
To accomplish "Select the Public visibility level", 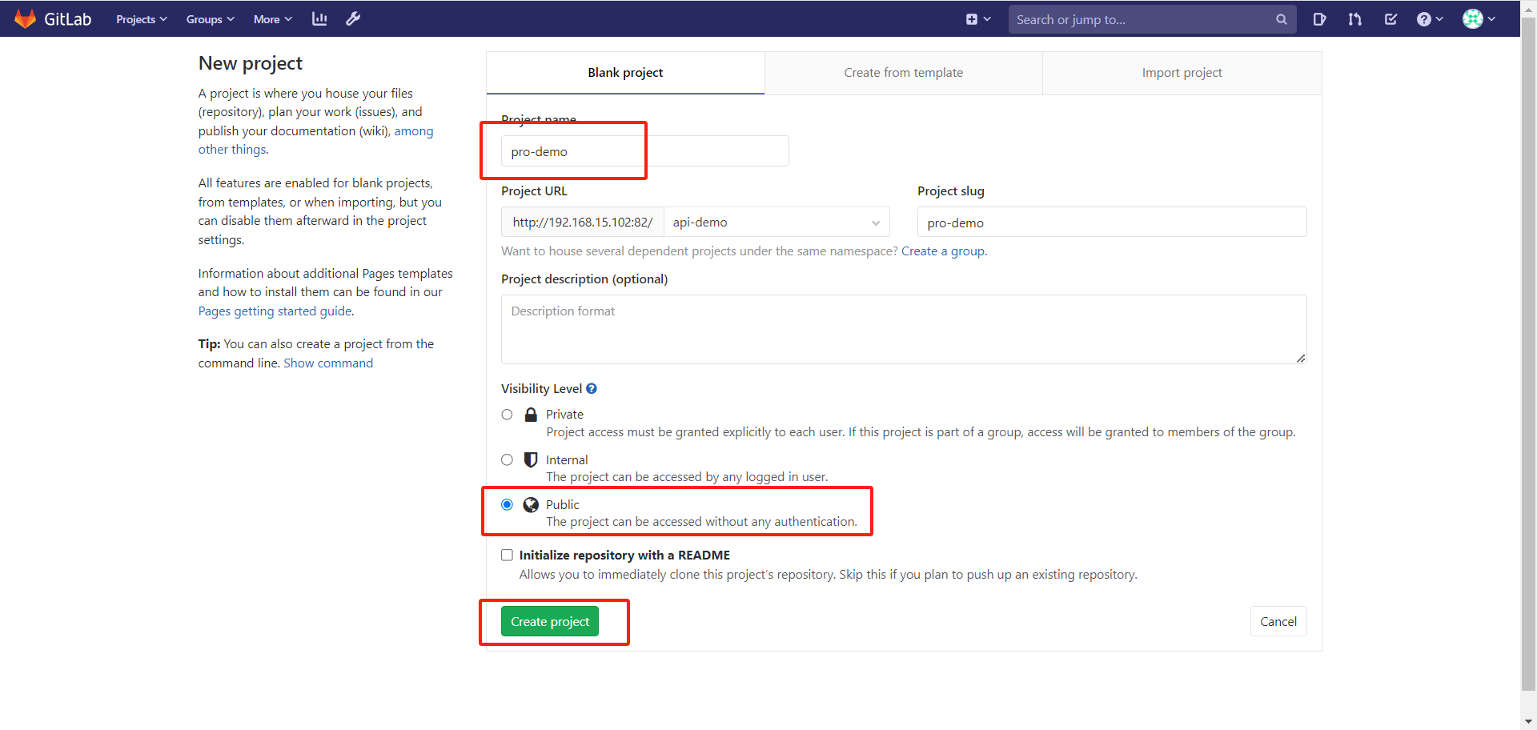I will coord(507,504).
